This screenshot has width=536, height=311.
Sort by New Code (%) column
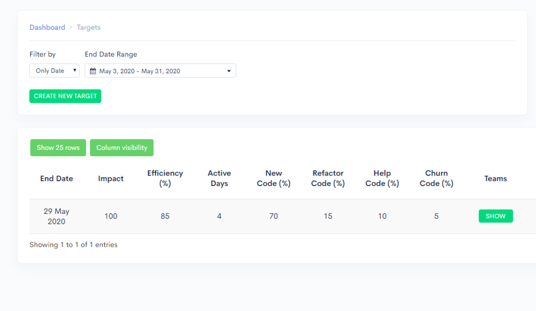pyautogui.click(x=273, y=178)
